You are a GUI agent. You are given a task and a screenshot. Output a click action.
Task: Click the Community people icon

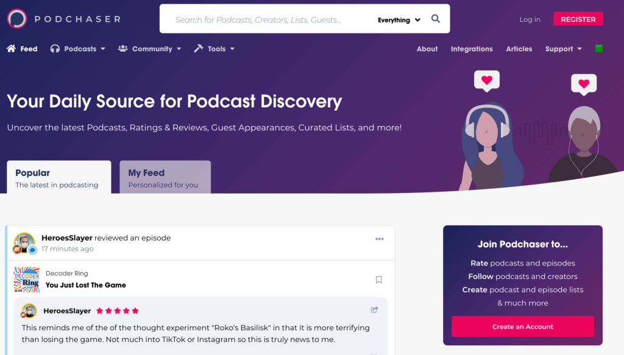(123, 49)
